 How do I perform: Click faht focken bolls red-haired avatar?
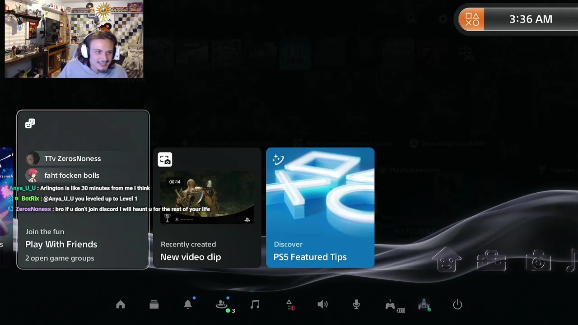tap(32, 175)
